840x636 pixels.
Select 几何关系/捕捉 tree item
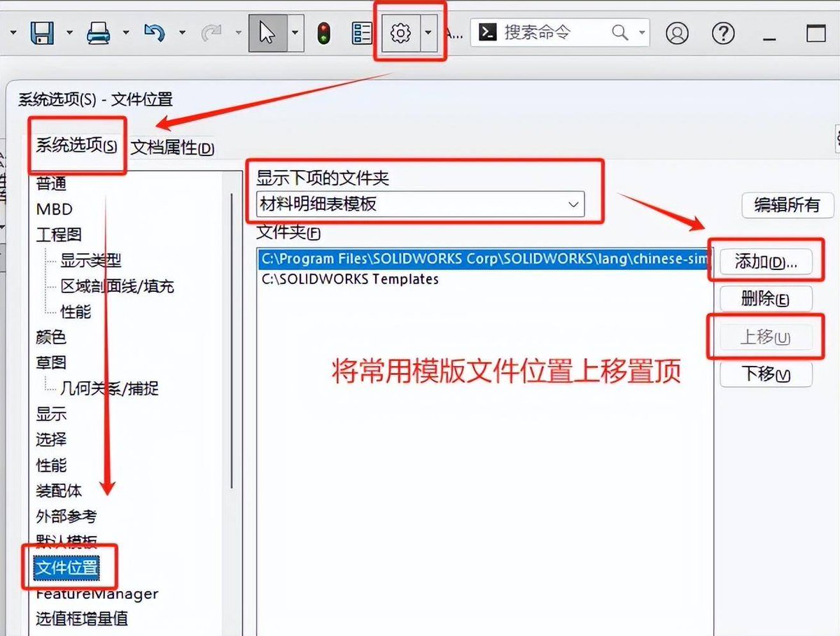click(x=109, y=388)
